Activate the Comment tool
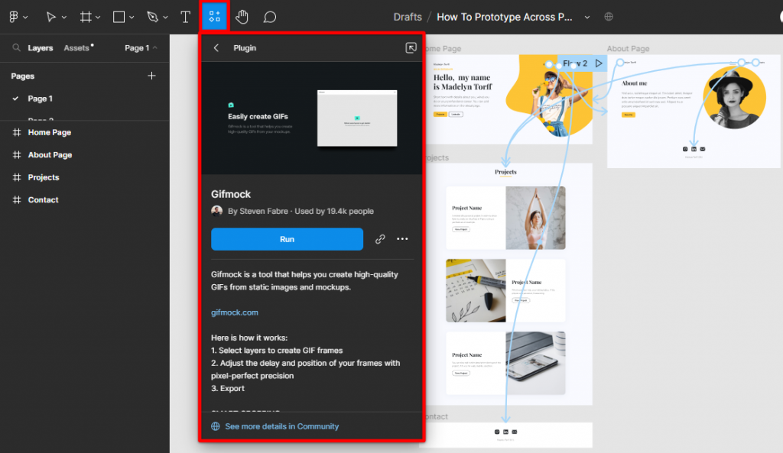Viewport: 783px width, 453px height. pyautogui.click(x=269, y=16)
